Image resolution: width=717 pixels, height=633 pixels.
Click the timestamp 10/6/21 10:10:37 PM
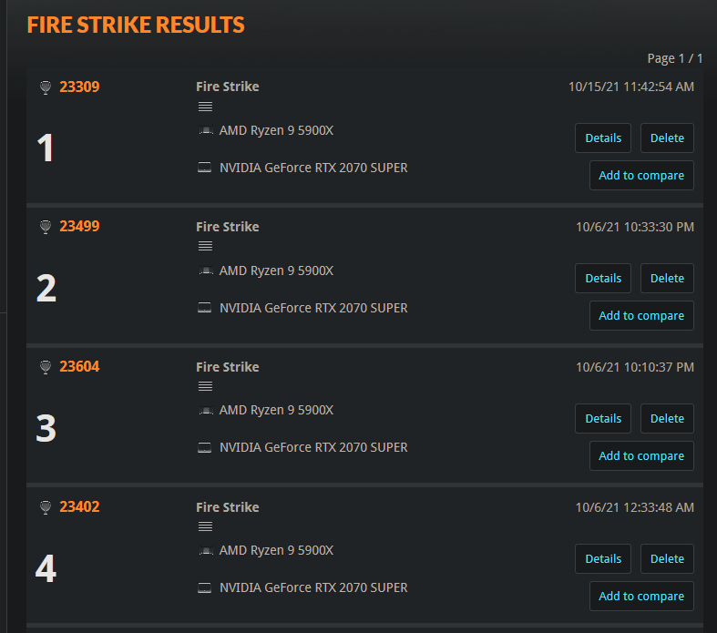click(635, 367)
